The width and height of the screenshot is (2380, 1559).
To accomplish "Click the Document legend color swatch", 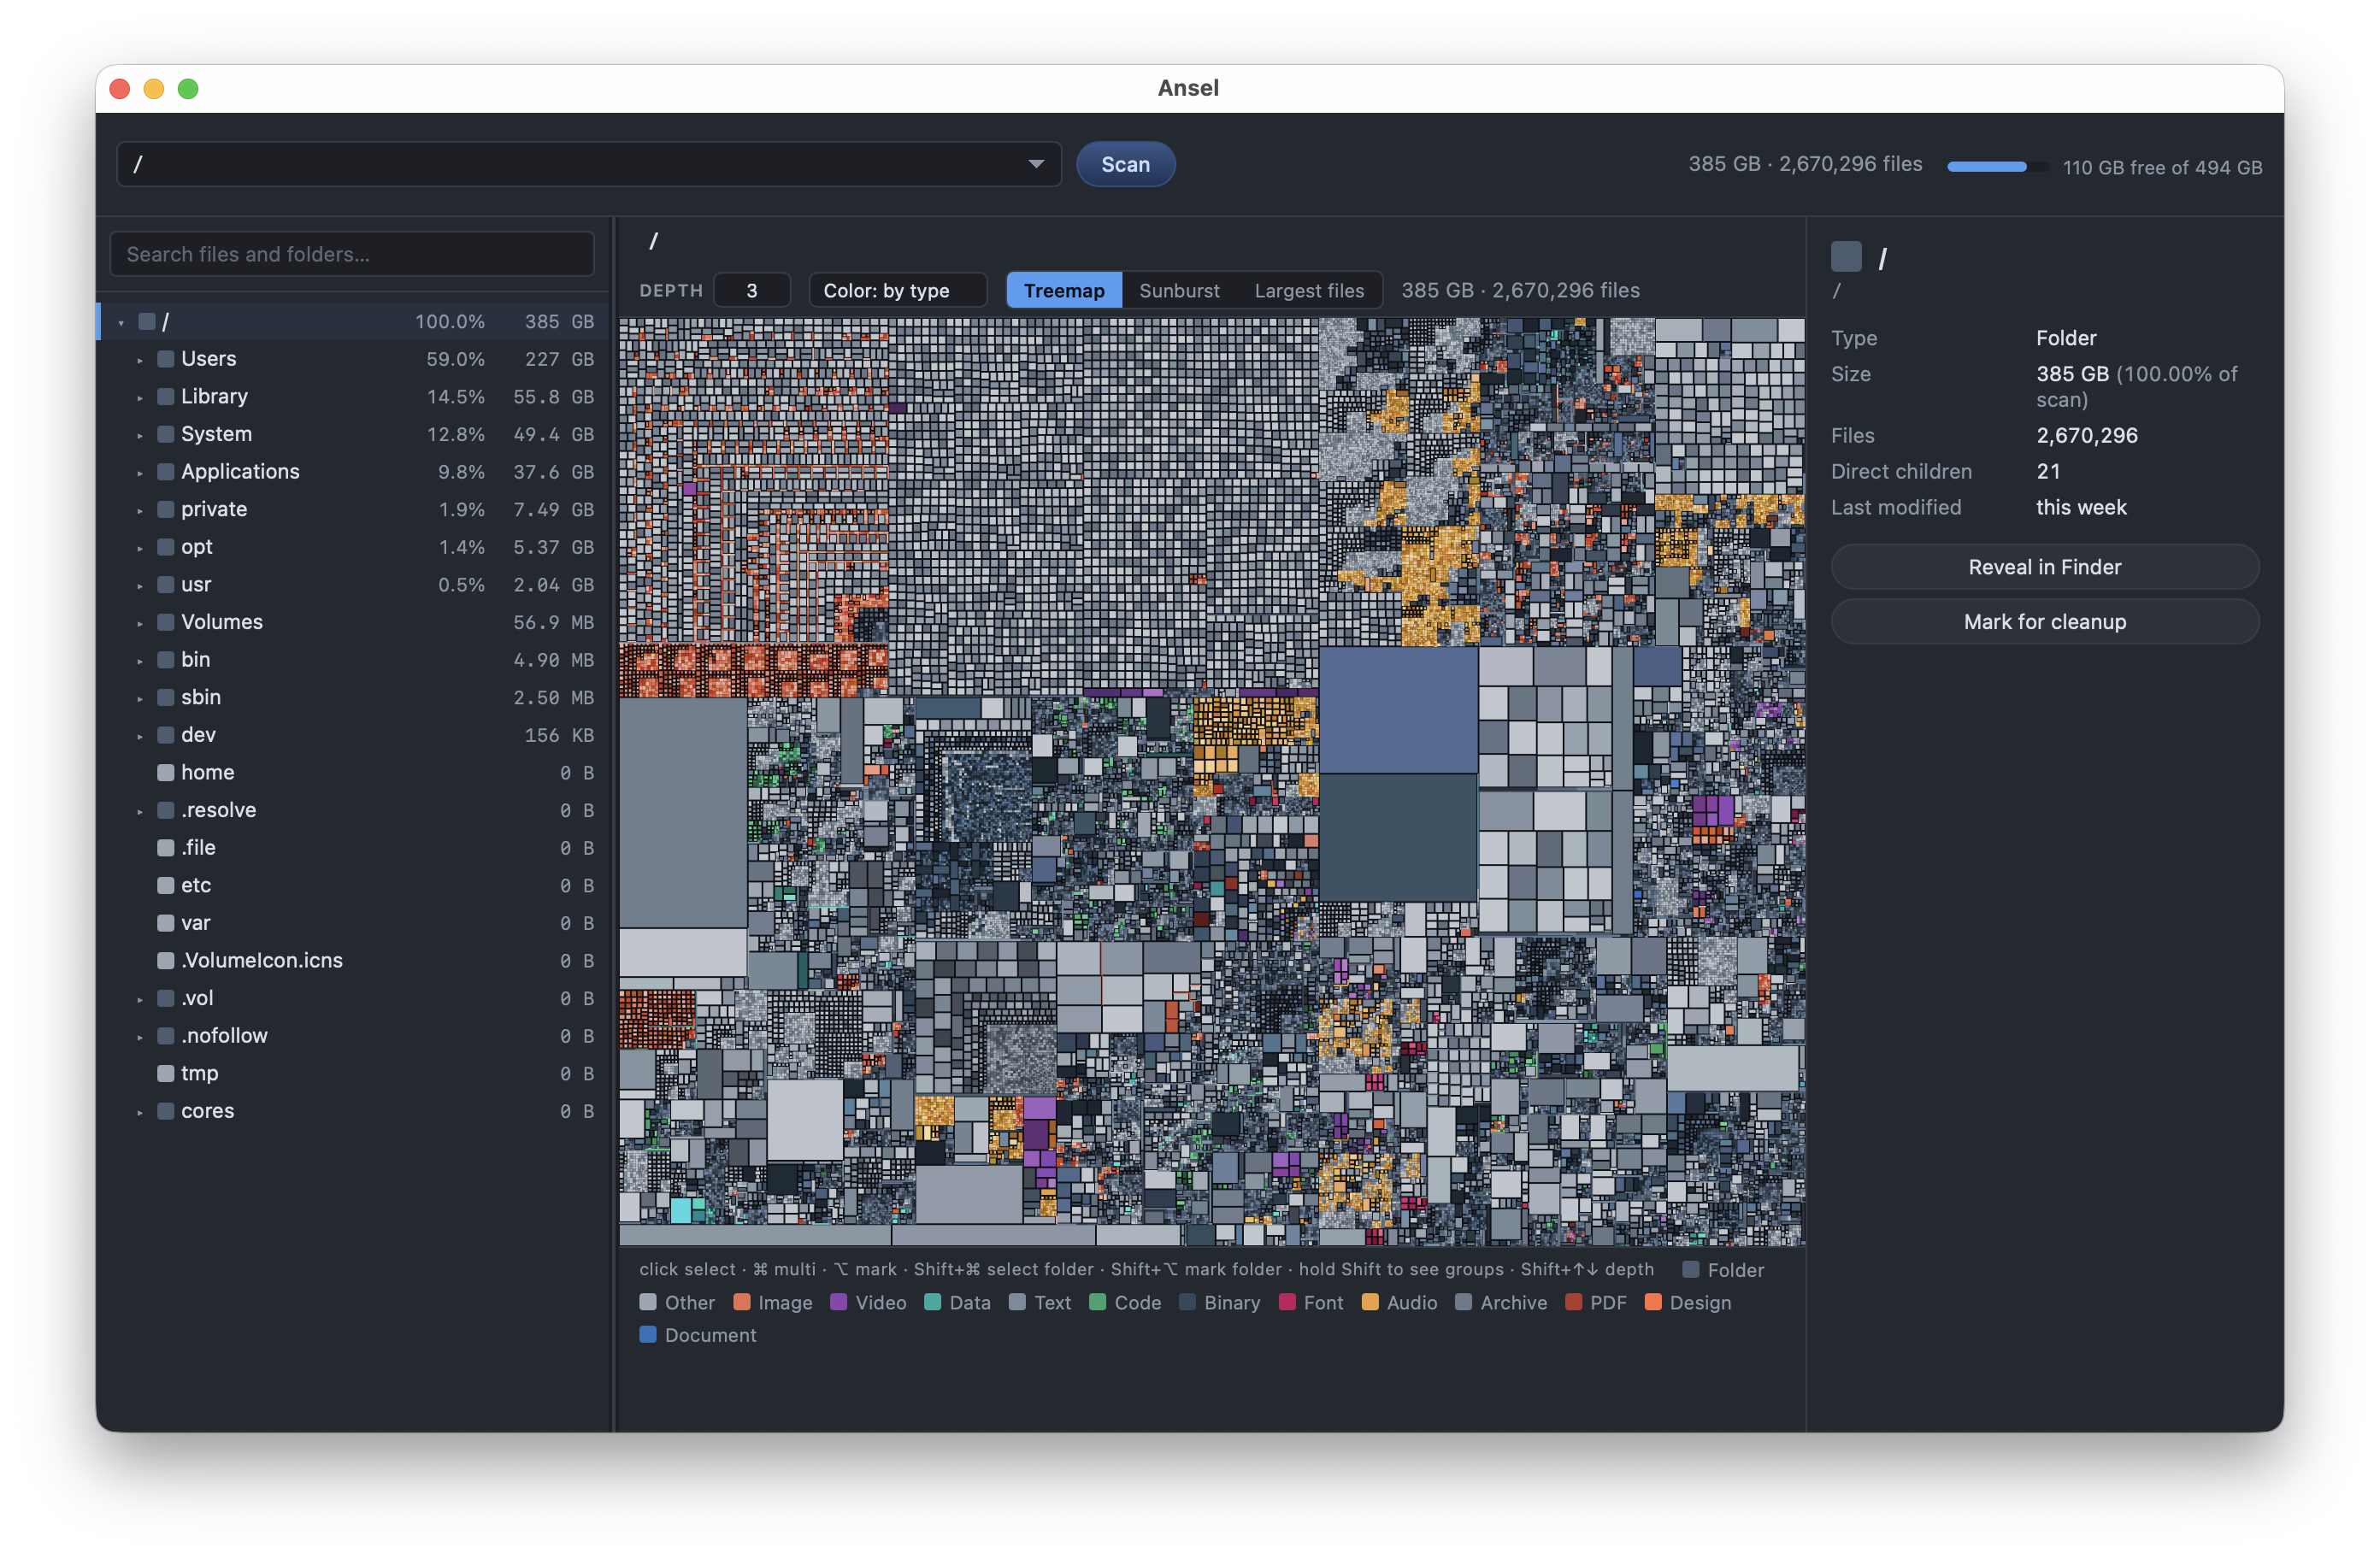I will click(648, 1335).
